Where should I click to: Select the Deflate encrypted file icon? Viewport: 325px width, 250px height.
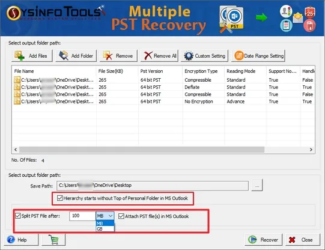(17, 87)
